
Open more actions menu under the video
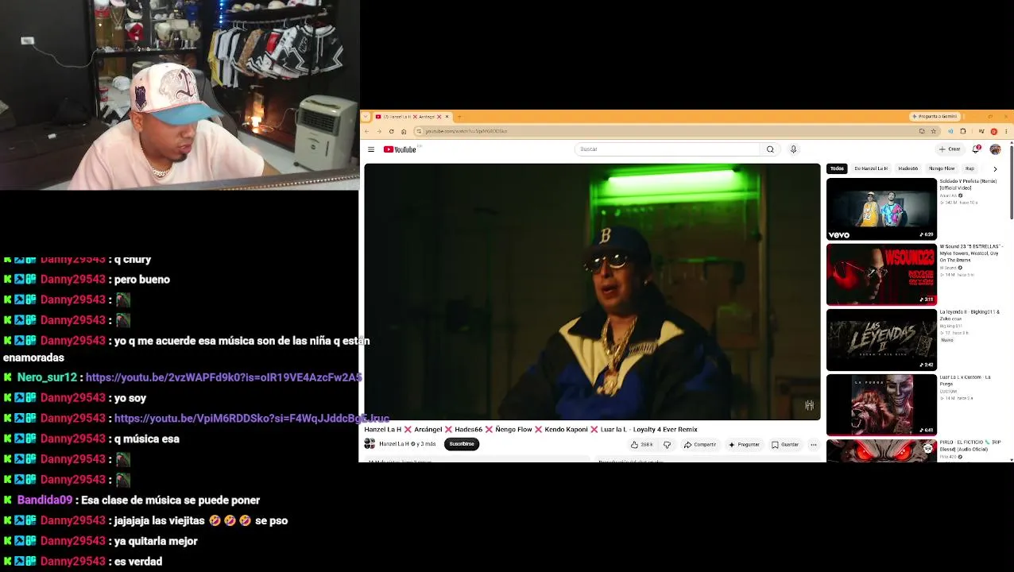[813, 445]
